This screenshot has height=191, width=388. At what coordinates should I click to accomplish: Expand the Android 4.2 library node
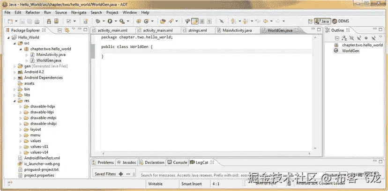click(x=15, y=72)
